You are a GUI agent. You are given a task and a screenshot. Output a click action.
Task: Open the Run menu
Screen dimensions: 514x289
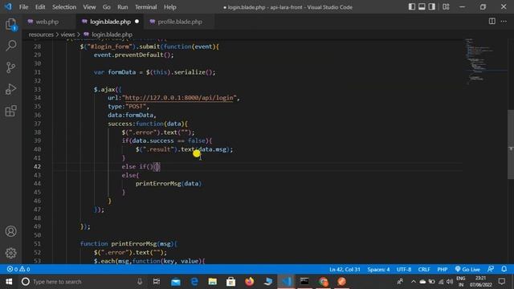(123, 7)
